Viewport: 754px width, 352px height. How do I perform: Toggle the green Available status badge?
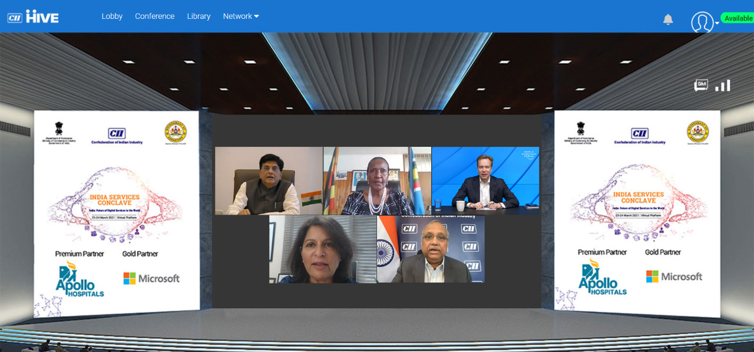[738, 18]
